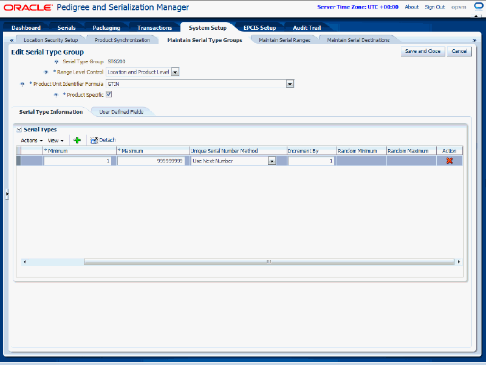This screenshot has height=365, width=486.
Task: Switch to the Serials tab
Action: (67, 28)
